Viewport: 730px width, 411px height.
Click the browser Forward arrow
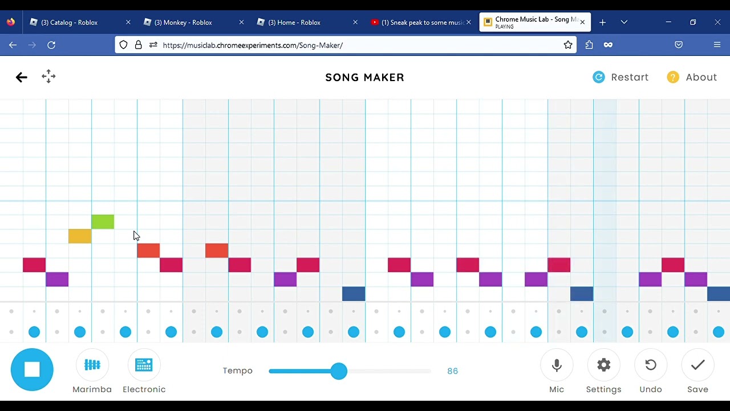pyautogui.click(x=32, y=45)
